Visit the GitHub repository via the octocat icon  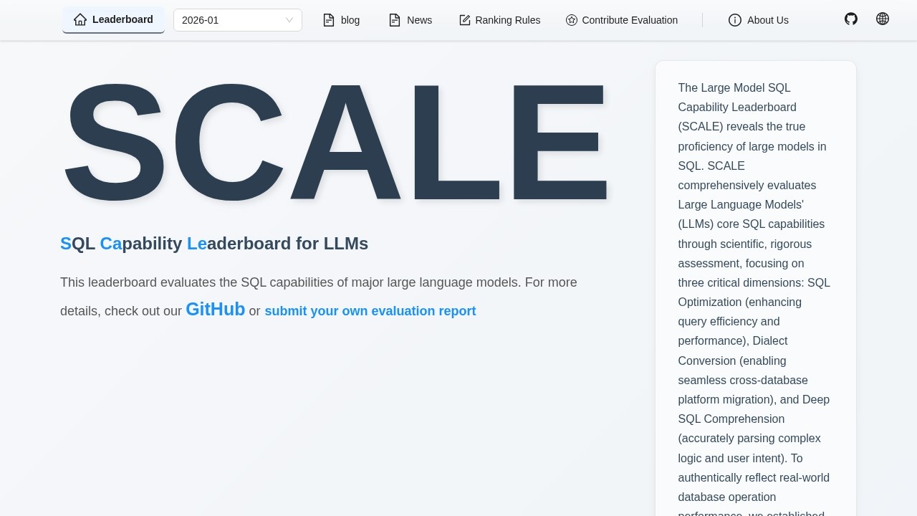click(850, 19)
